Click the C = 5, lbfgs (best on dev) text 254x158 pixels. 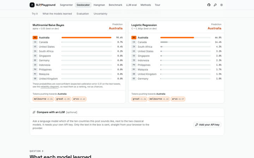click(144, 29)
